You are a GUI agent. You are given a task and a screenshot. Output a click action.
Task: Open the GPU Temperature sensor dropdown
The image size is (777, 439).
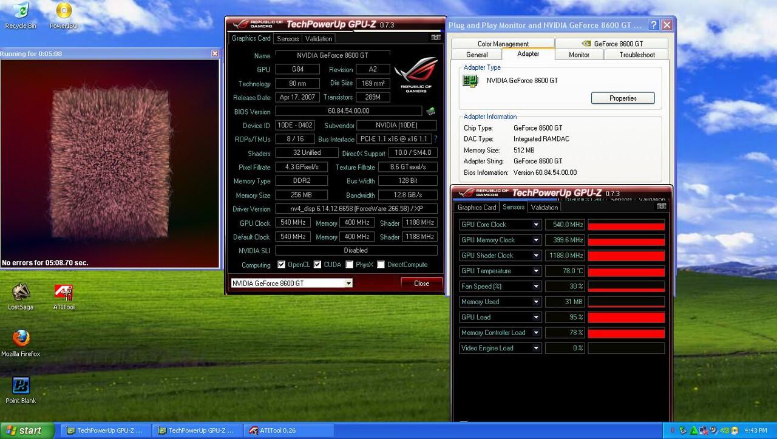[x=536, y=271]
